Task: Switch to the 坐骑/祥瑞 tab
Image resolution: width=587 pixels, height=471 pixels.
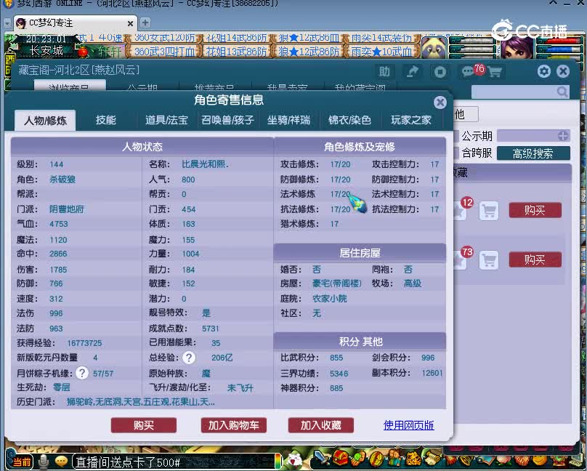Action: (x=288, y=120)
